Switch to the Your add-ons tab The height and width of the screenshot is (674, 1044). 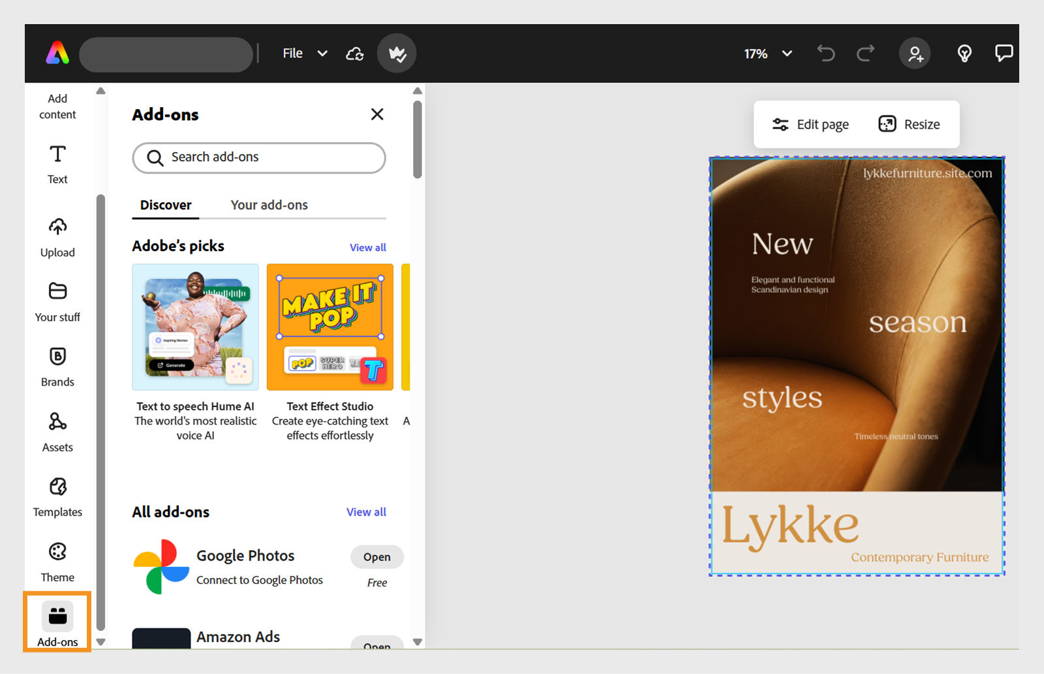269,205
